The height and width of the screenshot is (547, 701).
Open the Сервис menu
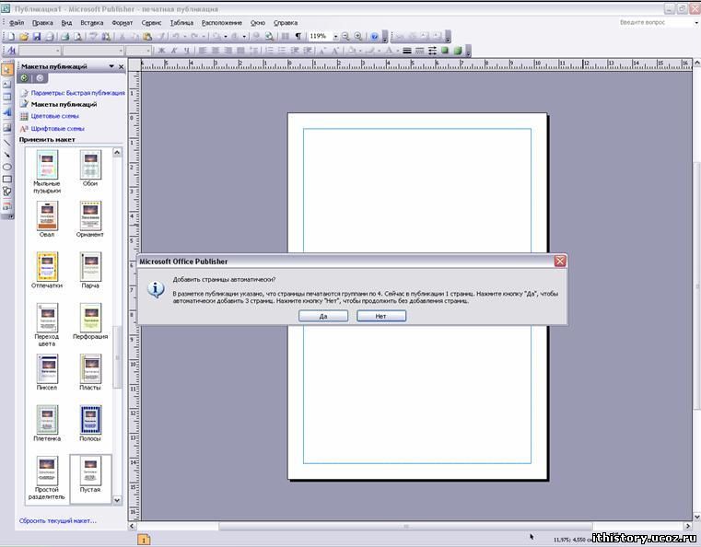pyautogui.click(x=151, y=22)
